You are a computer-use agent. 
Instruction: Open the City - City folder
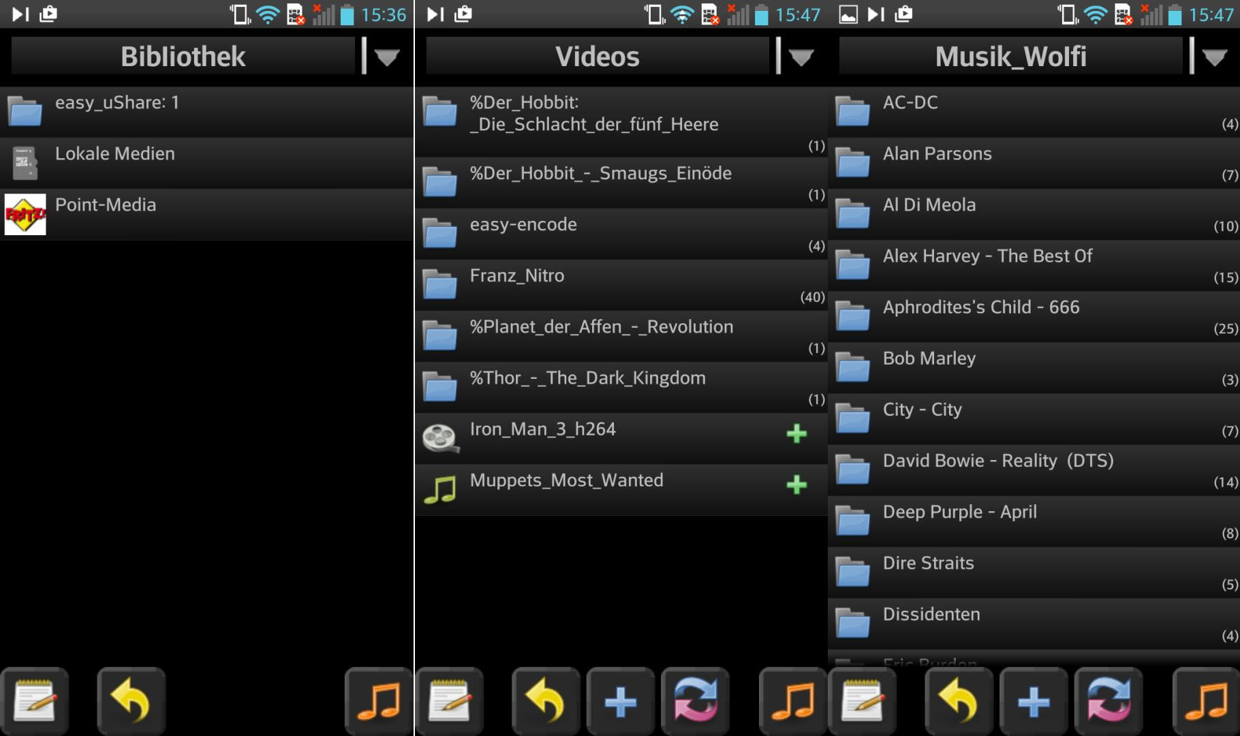click(1034, 418)
